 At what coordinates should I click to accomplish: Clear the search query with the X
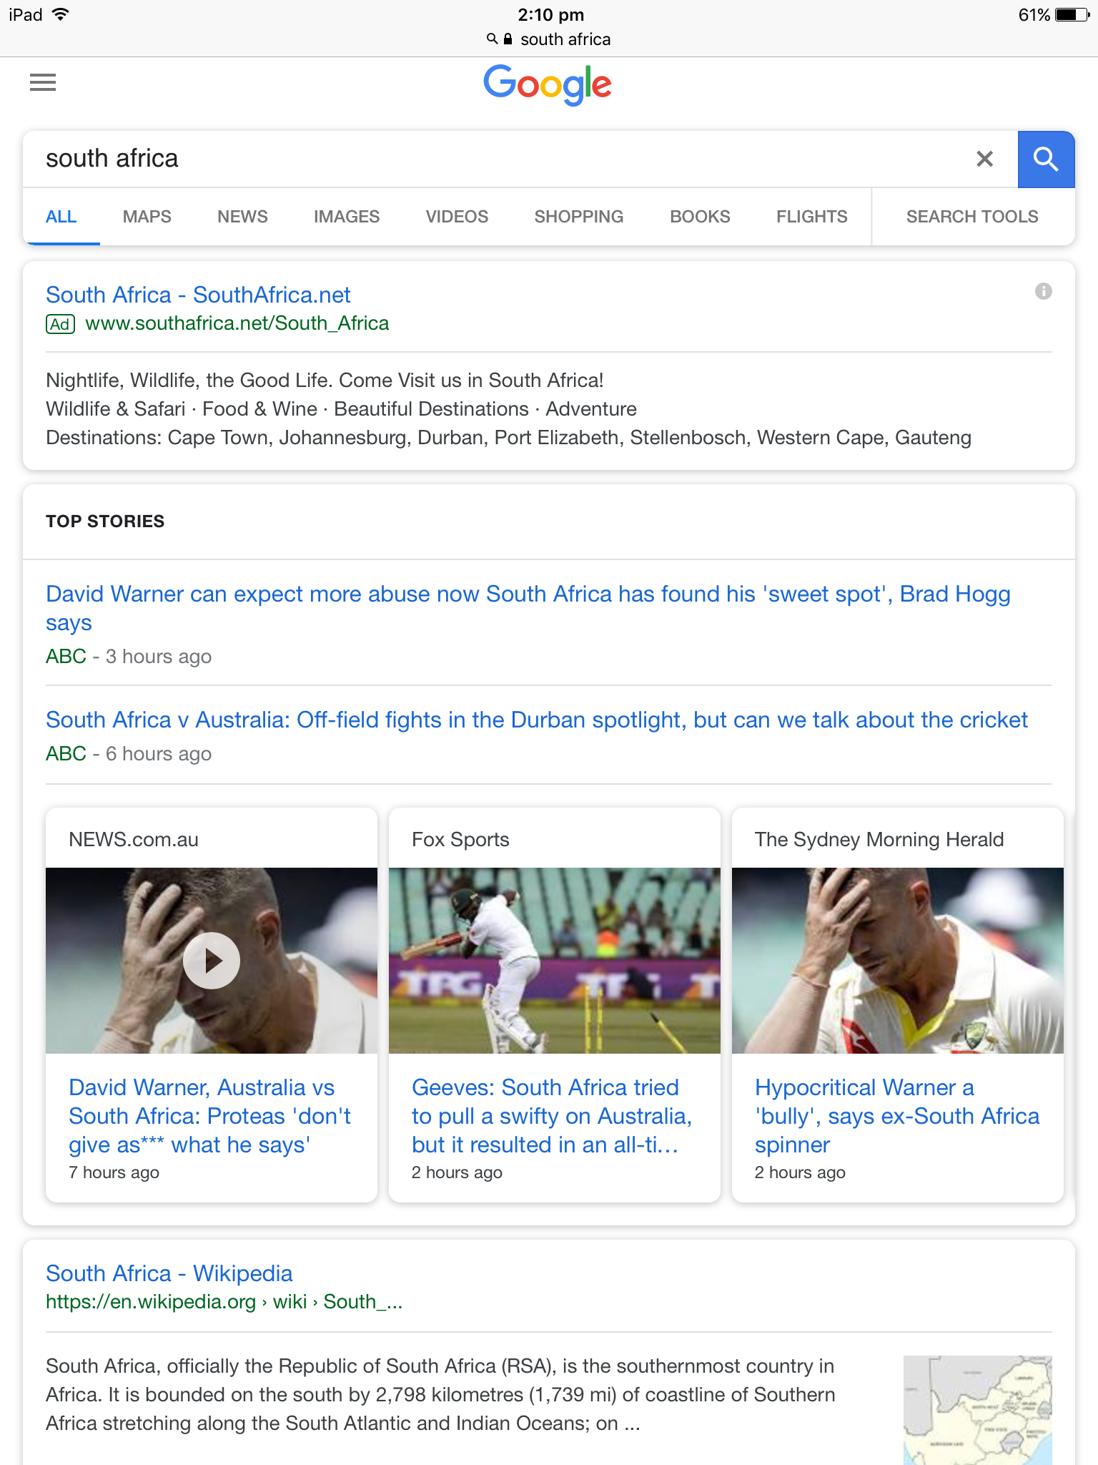[984, 159]
